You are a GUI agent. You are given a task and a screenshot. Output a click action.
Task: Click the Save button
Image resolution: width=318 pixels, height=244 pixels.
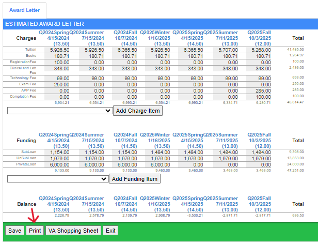pyautogui.click(x=15, y=231)
